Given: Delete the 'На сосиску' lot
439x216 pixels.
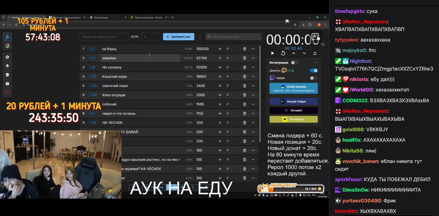Looking at the screenshot, I should [244, 67].
